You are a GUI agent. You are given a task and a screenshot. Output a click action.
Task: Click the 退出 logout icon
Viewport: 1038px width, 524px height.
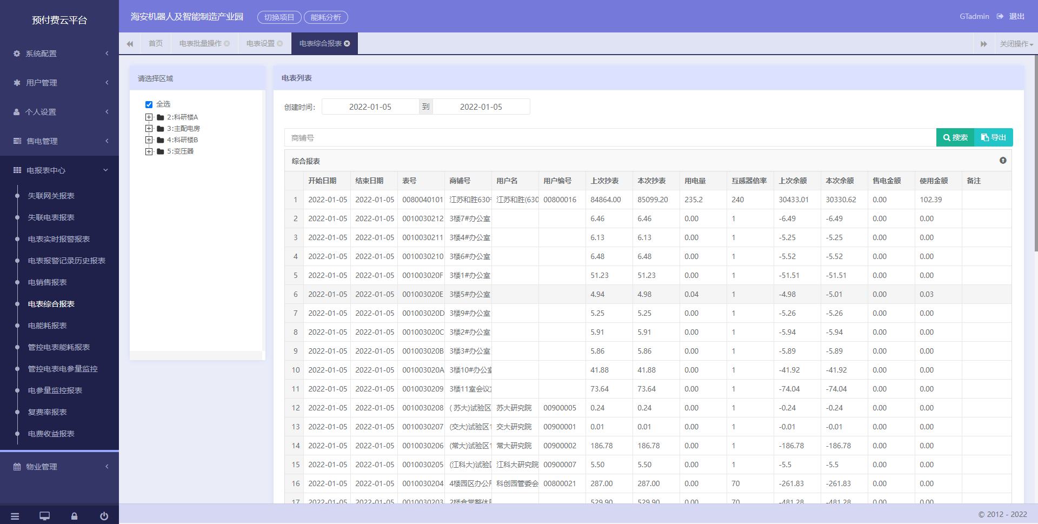click(x=1000, y=16)
